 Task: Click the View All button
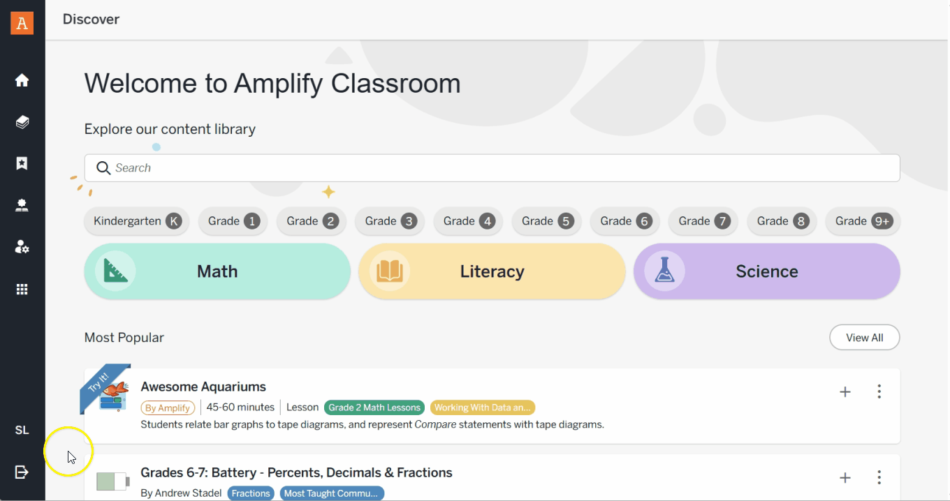(864, 338)
